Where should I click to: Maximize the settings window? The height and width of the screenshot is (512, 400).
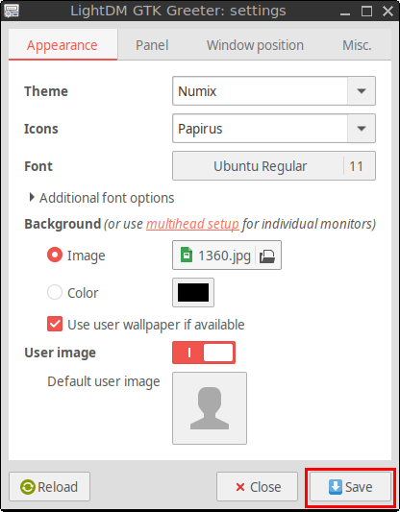[x=366, y=12]
